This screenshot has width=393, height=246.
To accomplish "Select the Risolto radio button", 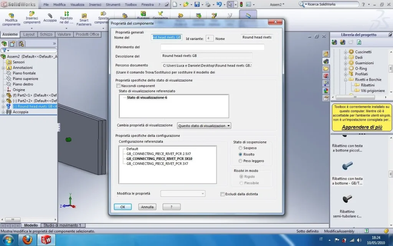I will (x=240, y=155).
